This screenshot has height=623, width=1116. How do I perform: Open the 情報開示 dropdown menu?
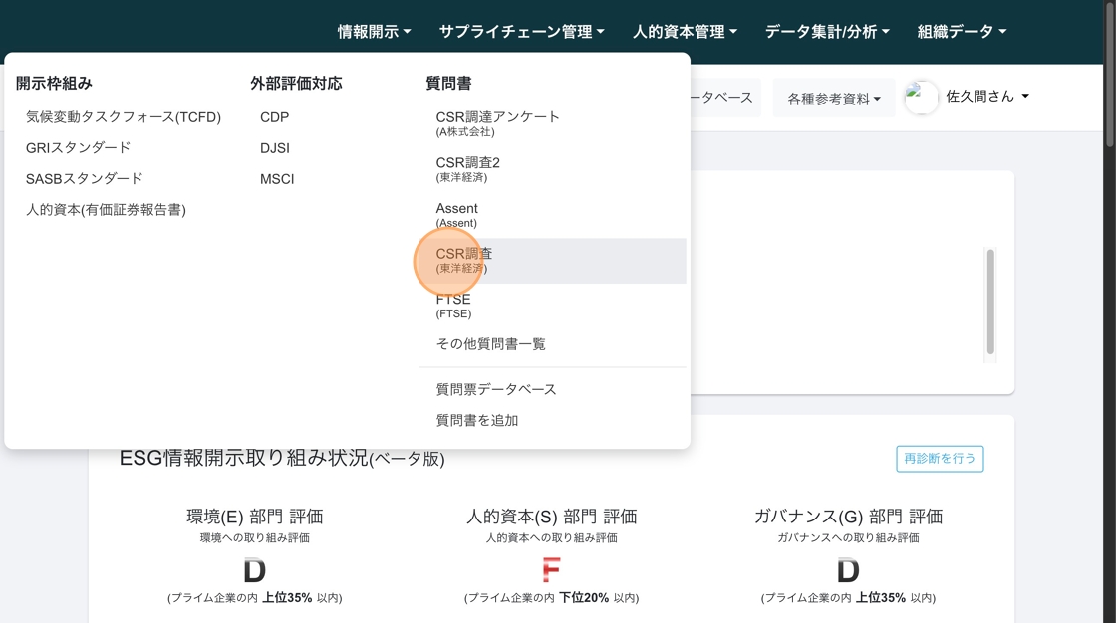374,32
